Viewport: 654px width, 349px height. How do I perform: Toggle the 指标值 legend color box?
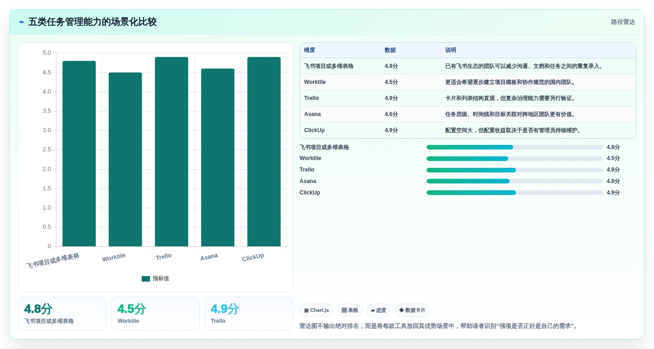click(x=146, y=279)
